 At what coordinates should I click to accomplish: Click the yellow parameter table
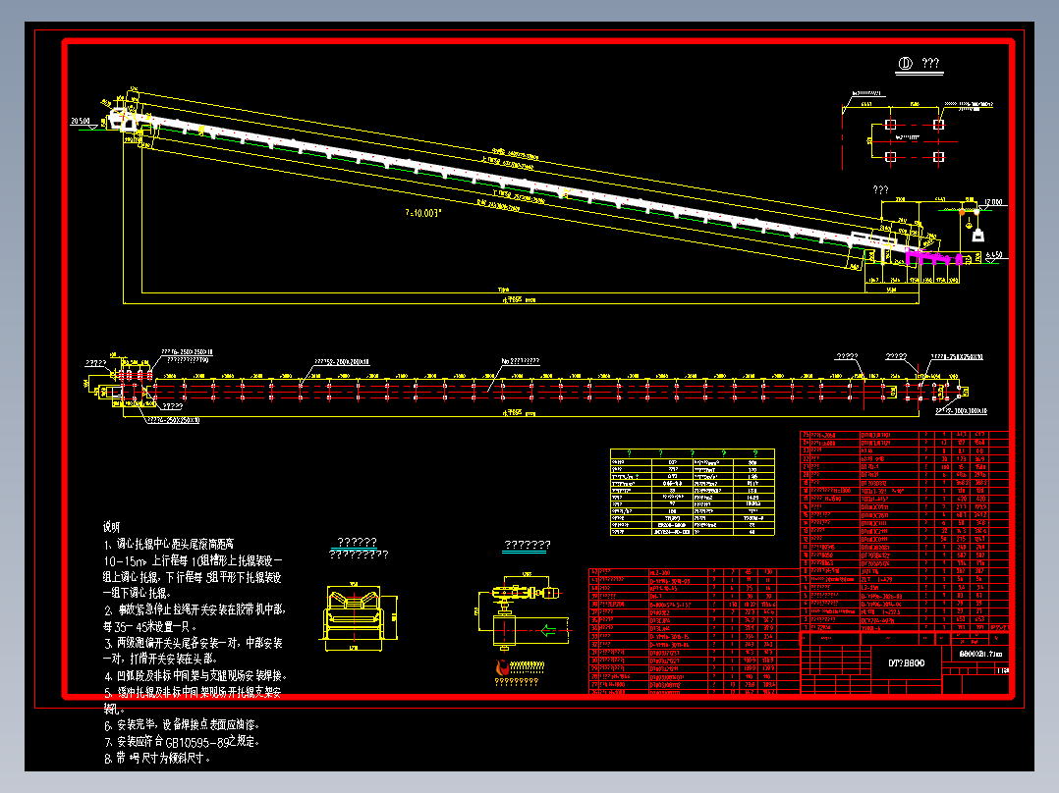point(693,492)
